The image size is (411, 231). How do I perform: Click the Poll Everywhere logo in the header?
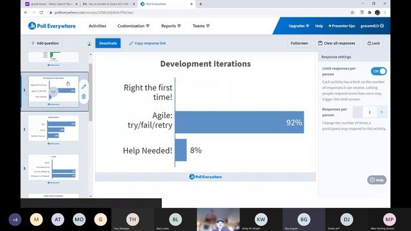52,26
